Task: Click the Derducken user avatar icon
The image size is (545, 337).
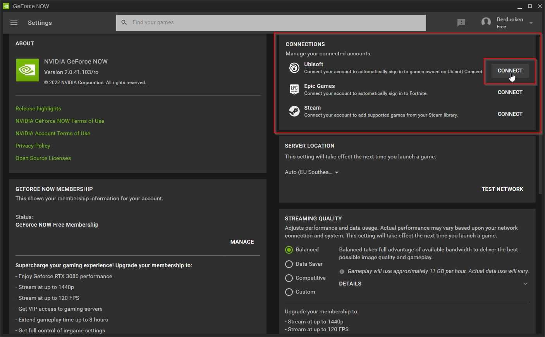Action: 486,22
